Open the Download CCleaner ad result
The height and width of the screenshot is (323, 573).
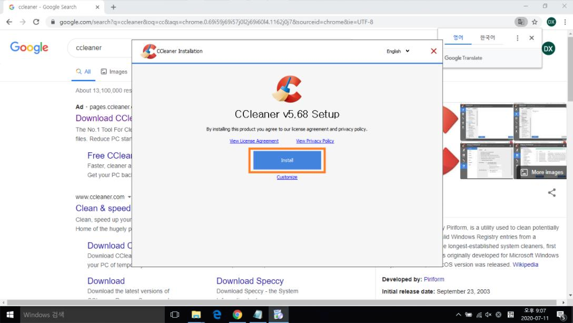pyautogui.click(x=104, y=118)
